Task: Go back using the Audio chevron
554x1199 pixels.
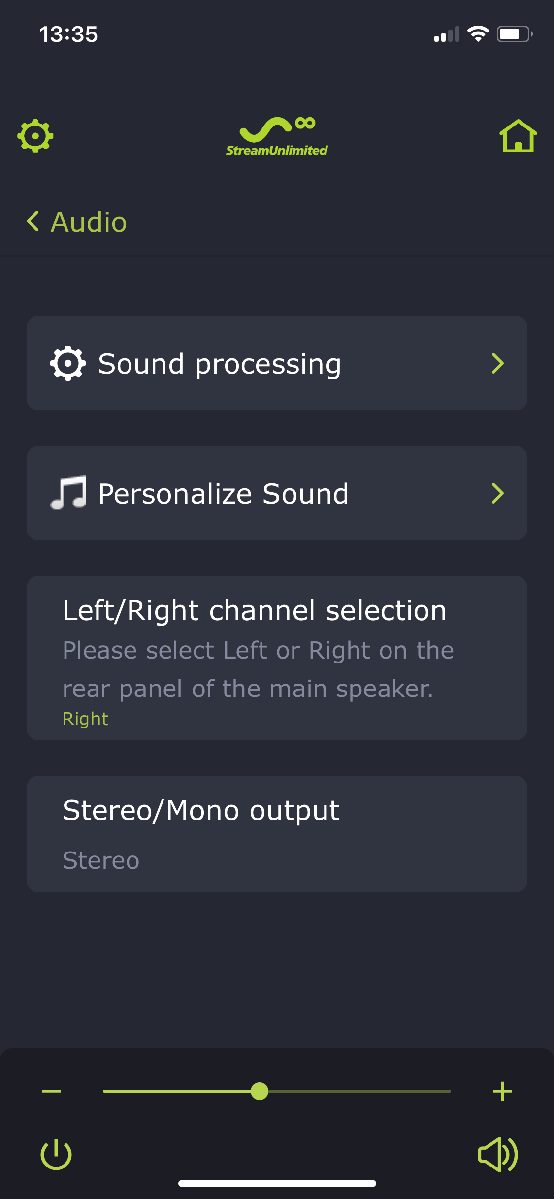Action: click(33, 221)
